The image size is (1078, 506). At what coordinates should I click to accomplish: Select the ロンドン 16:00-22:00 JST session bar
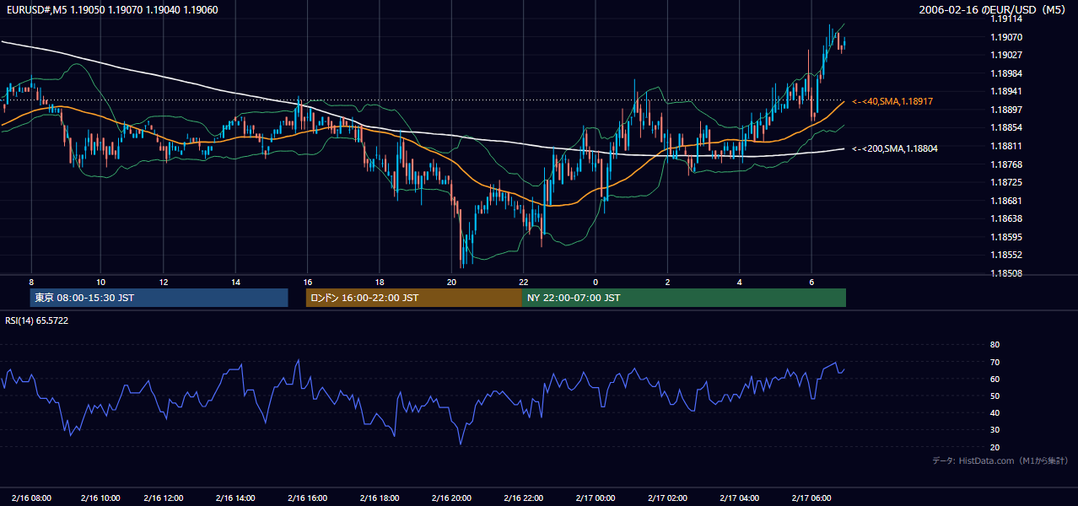tap(414, 298)
